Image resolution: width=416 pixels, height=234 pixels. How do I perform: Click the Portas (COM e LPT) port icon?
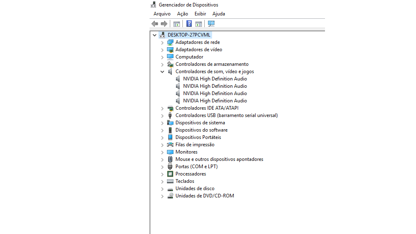pyautogui.click(x=170, y=167)
